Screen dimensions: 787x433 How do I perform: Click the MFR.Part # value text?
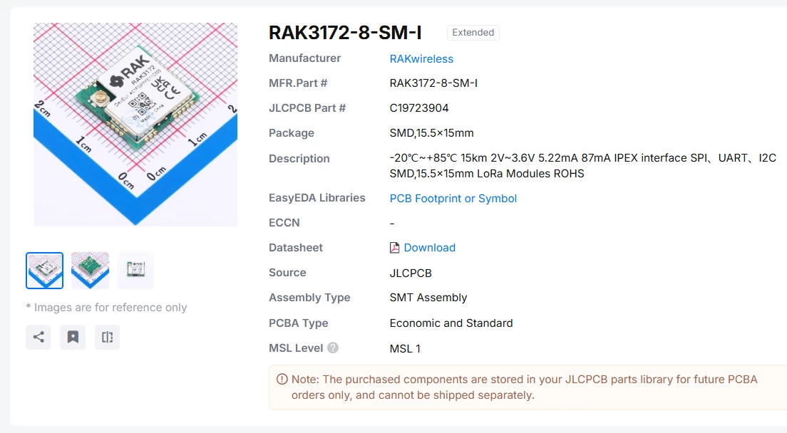tap(433, 83)
